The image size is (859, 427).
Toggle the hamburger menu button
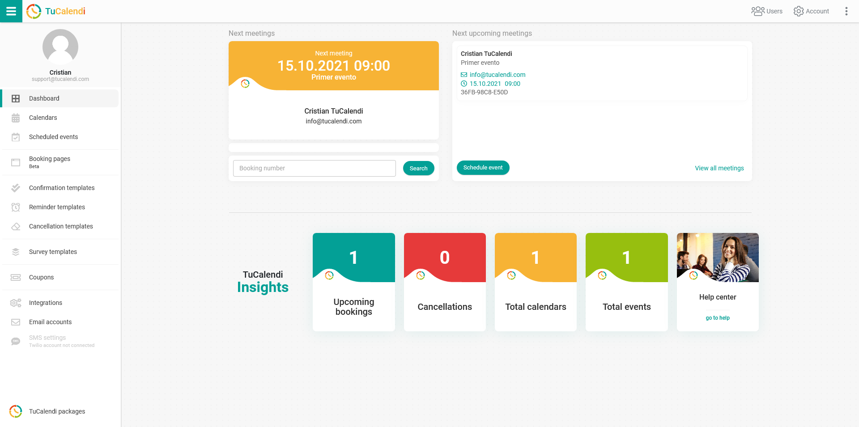pos(11,11)
